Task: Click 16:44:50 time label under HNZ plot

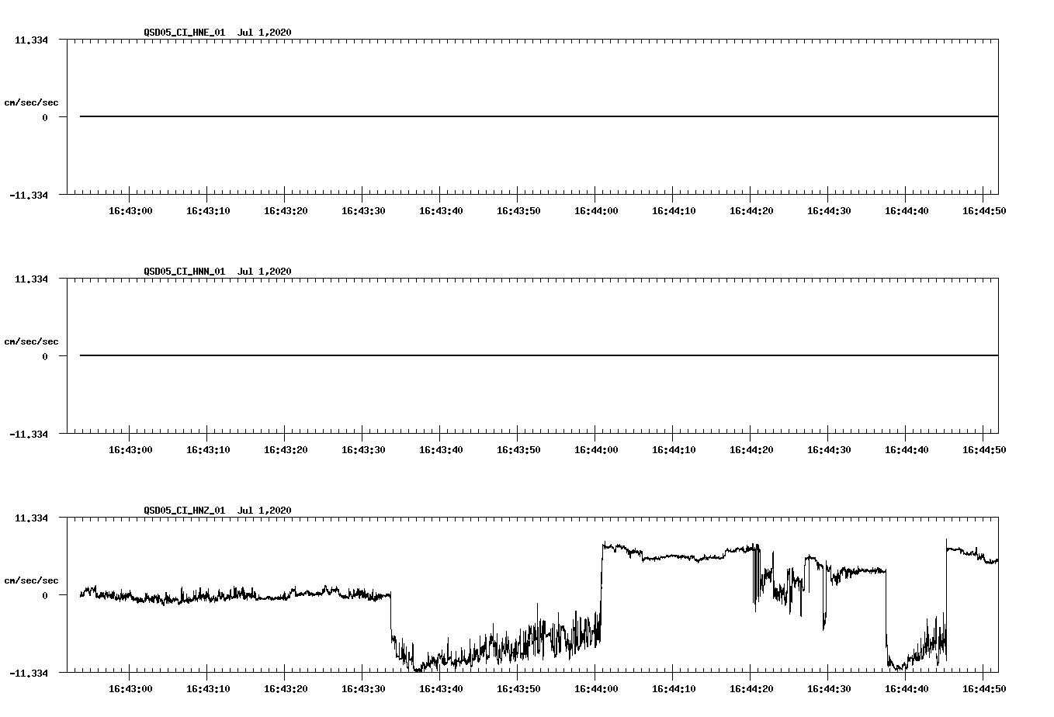Action: click(x=984, y=689)
